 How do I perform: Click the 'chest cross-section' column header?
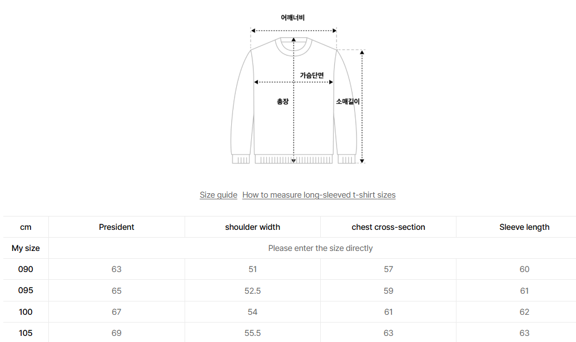(388, 227)
